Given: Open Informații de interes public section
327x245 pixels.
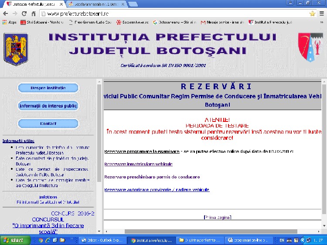Looking at the screenshot, I should [x=48, y=106].
